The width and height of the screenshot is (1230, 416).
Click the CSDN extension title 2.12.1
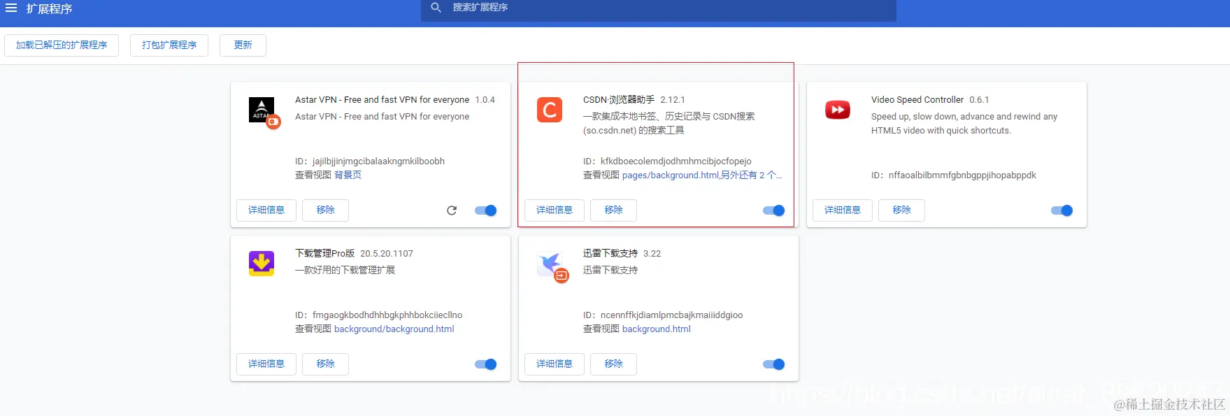pyautogui.click(x=634, y=100)
